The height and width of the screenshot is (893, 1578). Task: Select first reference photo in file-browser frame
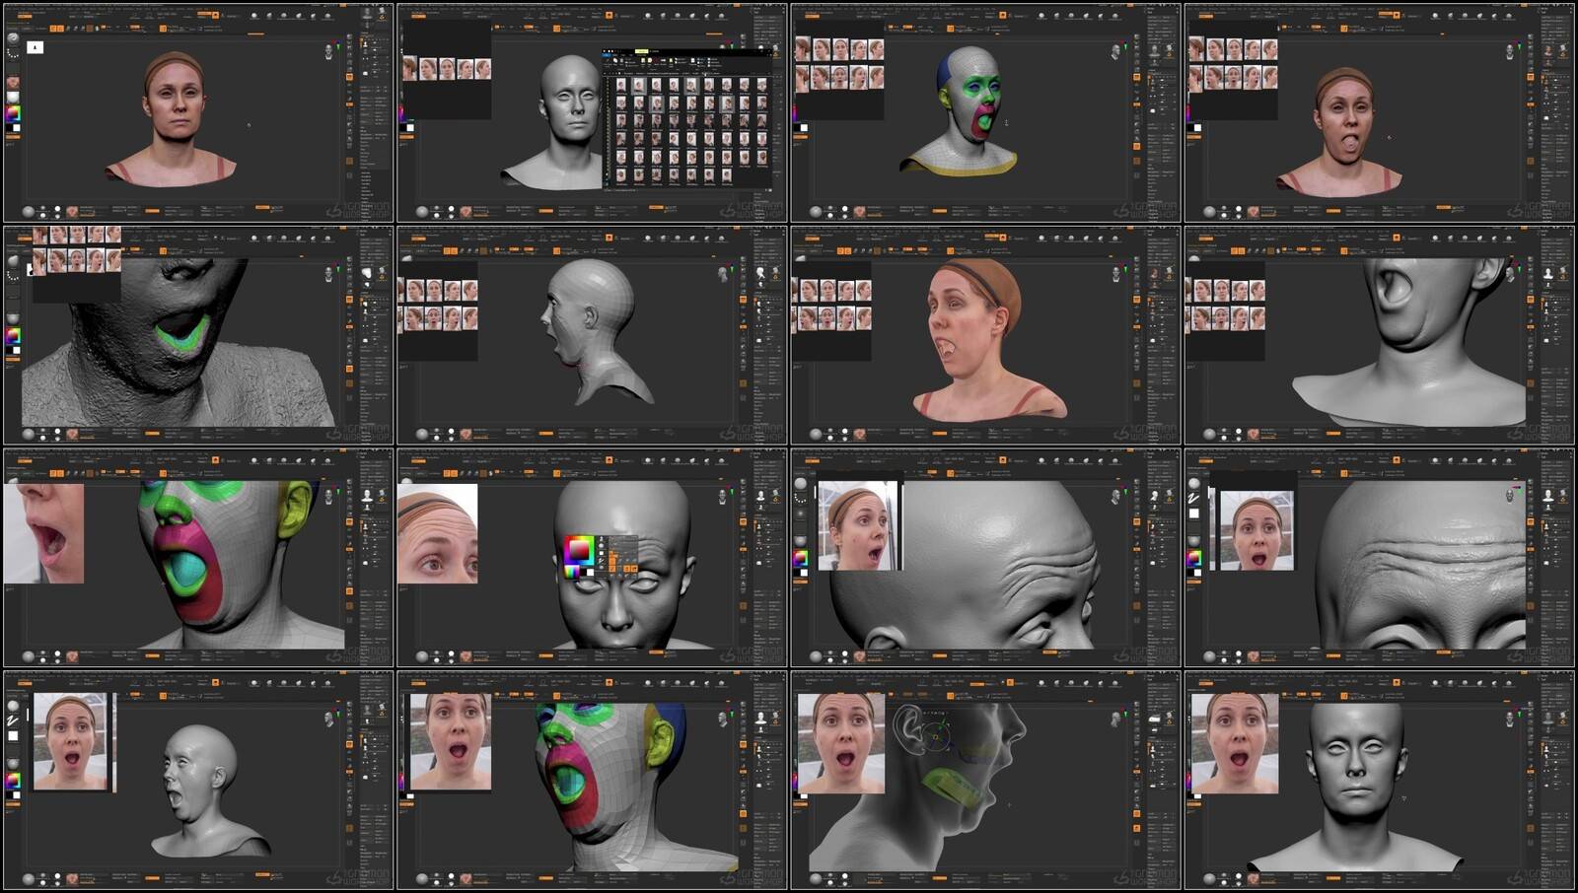tap(410, 68)
